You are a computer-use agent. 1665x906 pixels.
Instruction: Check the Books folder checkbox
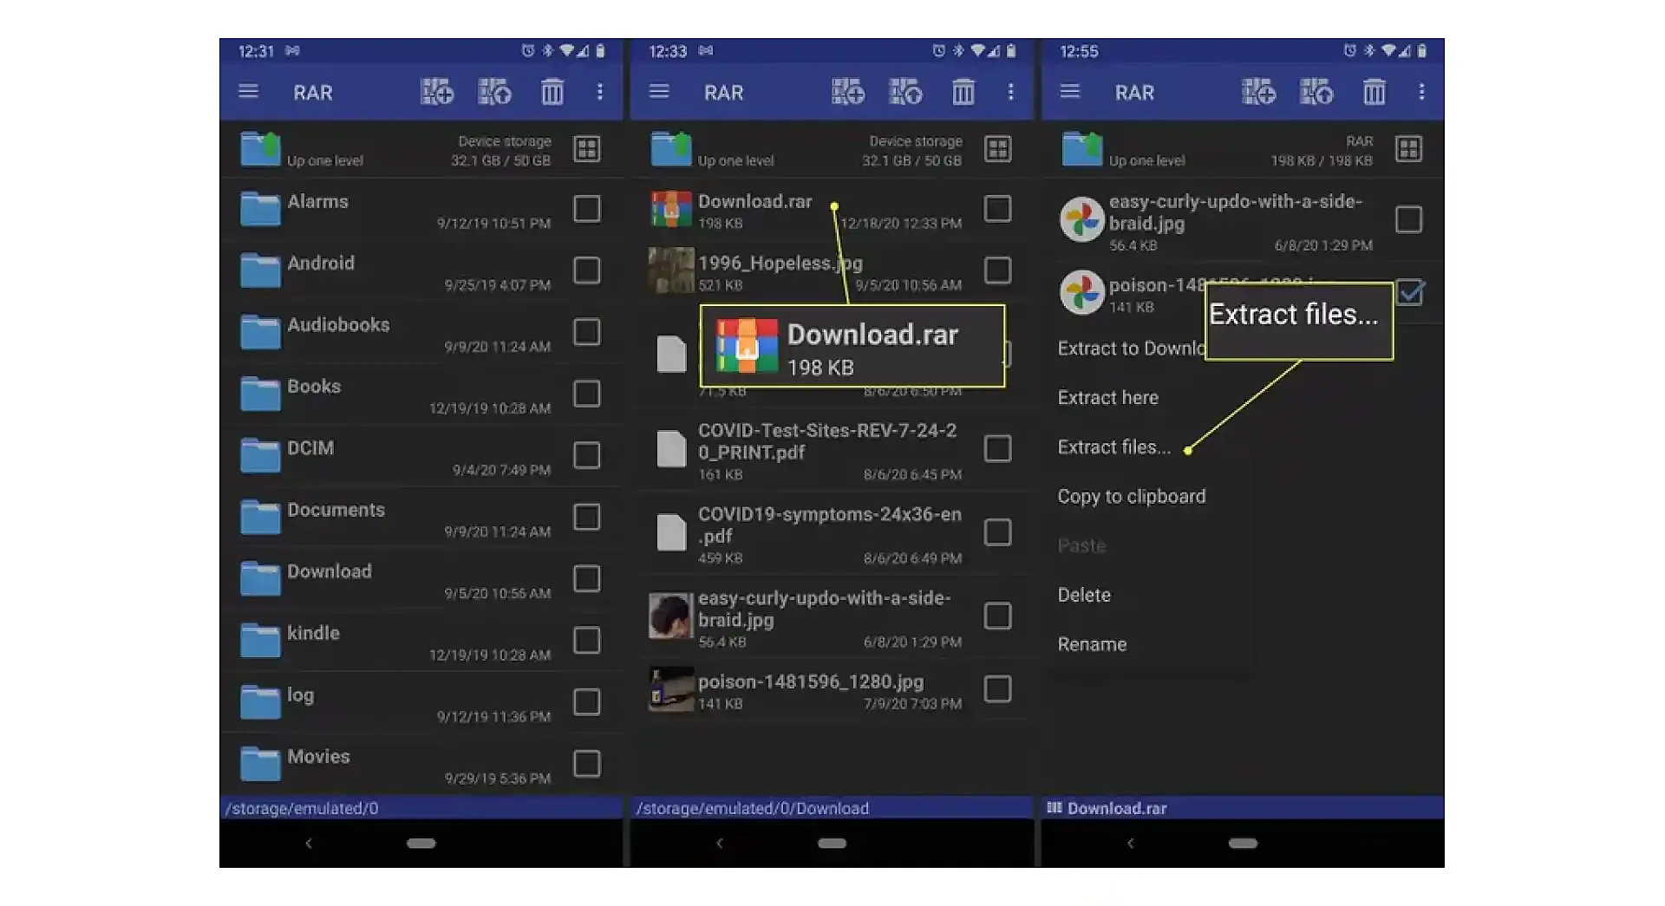coord(587,394)
